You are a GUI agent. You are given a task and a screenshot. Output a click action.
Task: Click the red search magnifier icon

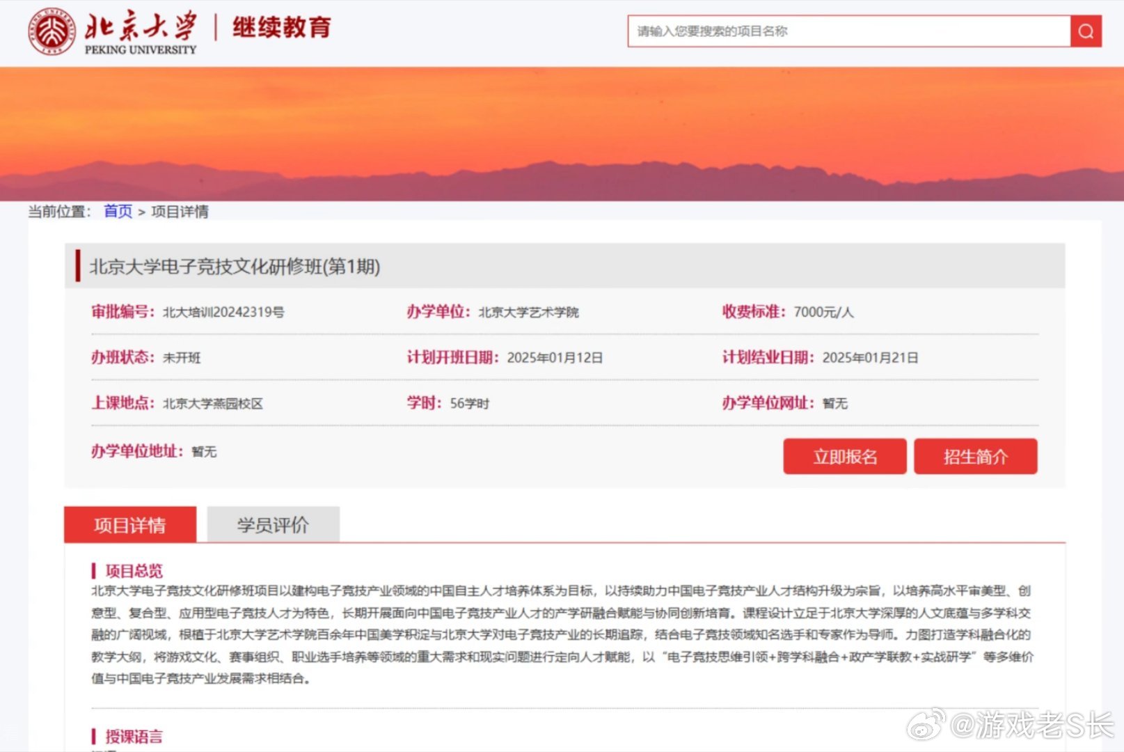[x=1086, y=31]
